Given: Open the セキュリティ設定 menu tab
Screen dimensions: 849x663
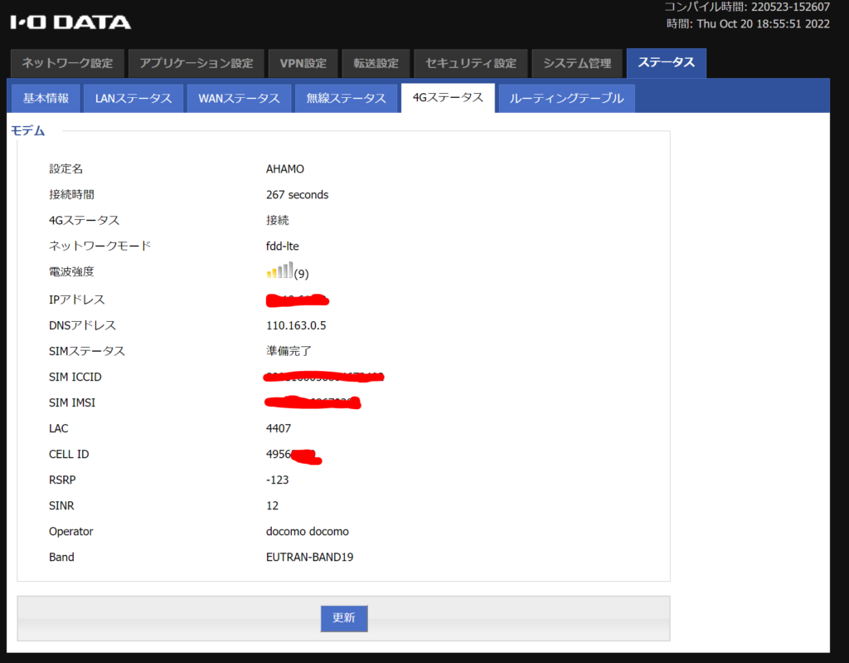Looking at the screenshot, I should tap(471, 64).
